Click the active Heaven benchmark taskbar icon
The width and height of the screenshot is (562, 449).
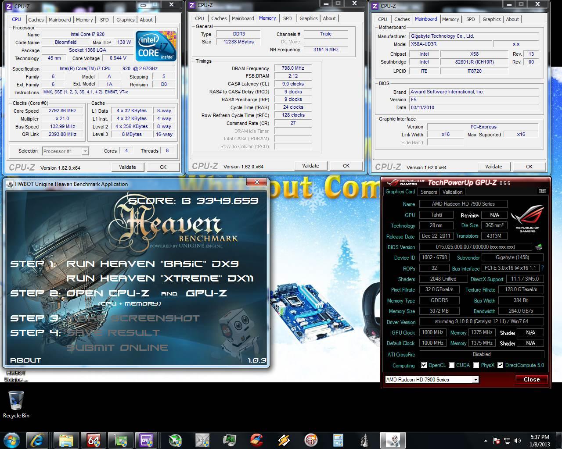pos(393,440)
